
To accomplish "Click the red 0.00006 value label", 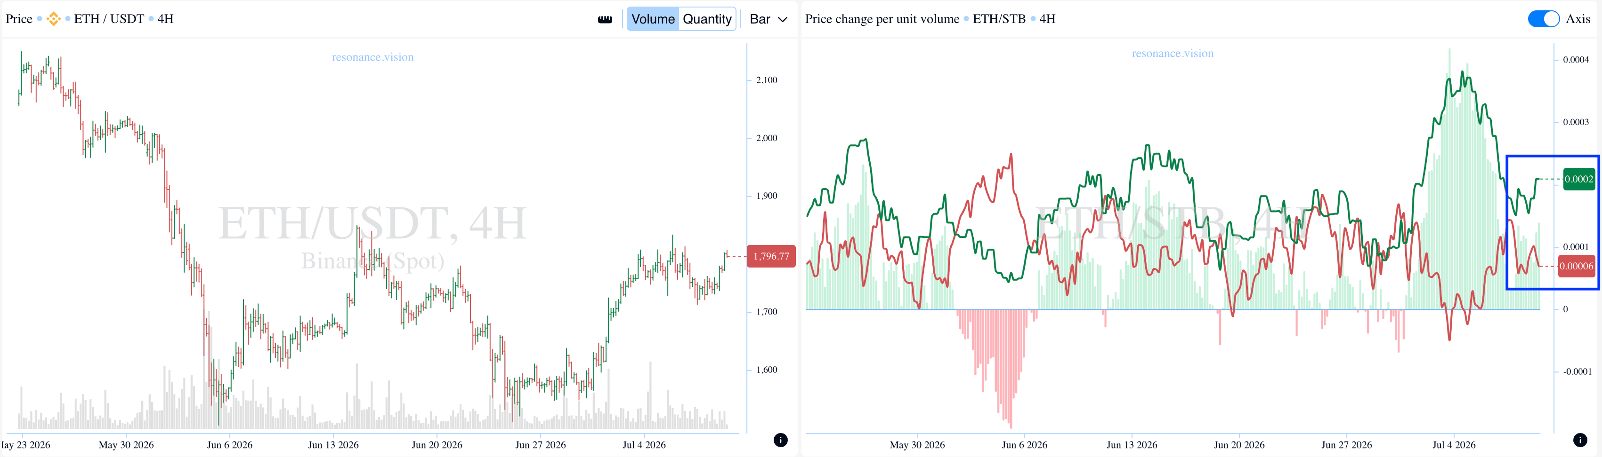I will tap(1577, 267).
